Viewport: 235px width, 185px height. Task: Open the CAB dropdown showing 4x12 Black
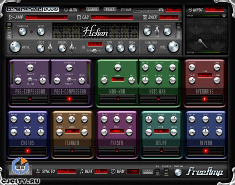tap(112, 17)
